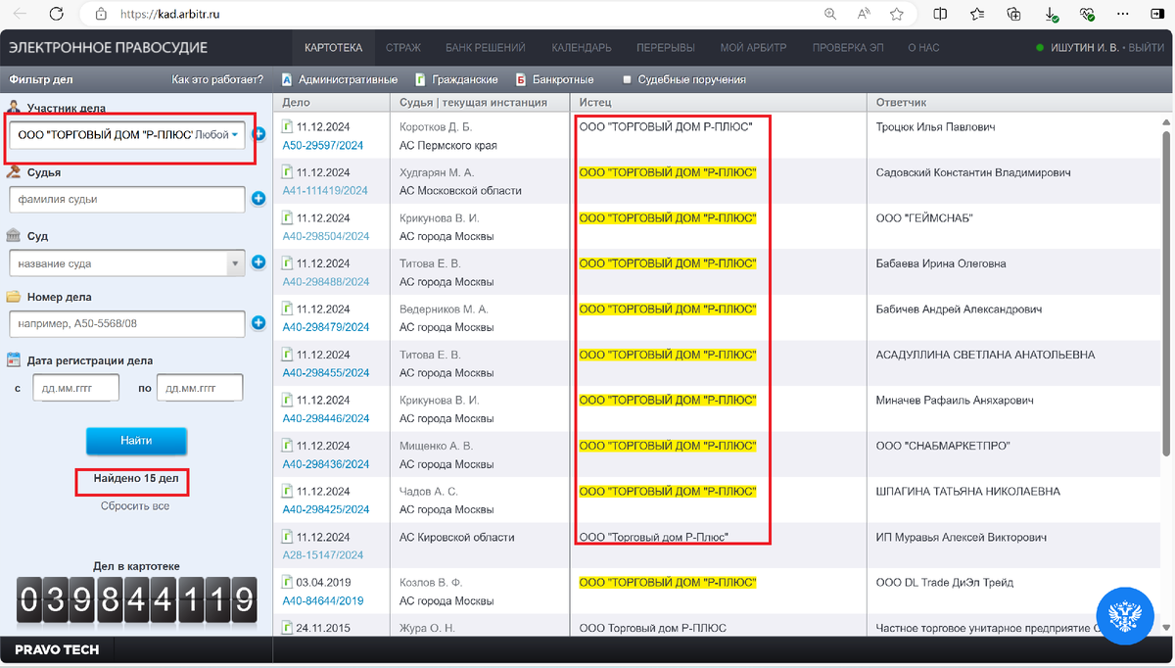Viewport: 1175px width, 668px height.
Task: Open case link А40-298479/2024
Action: pos(326,327)
